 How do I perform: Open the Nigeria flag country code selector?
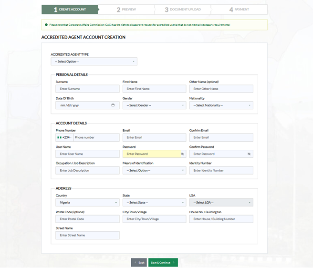64,137
